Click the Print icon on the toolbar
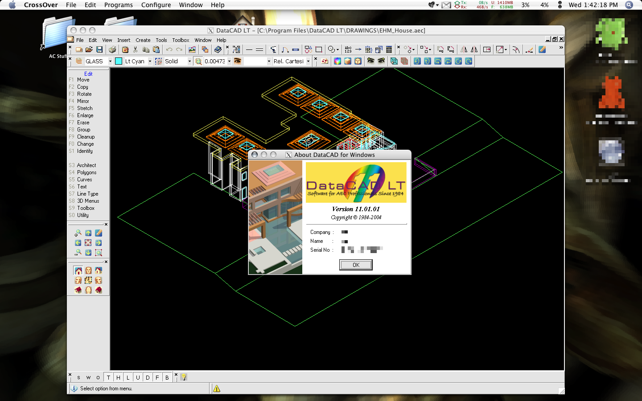 coord(111,49)
